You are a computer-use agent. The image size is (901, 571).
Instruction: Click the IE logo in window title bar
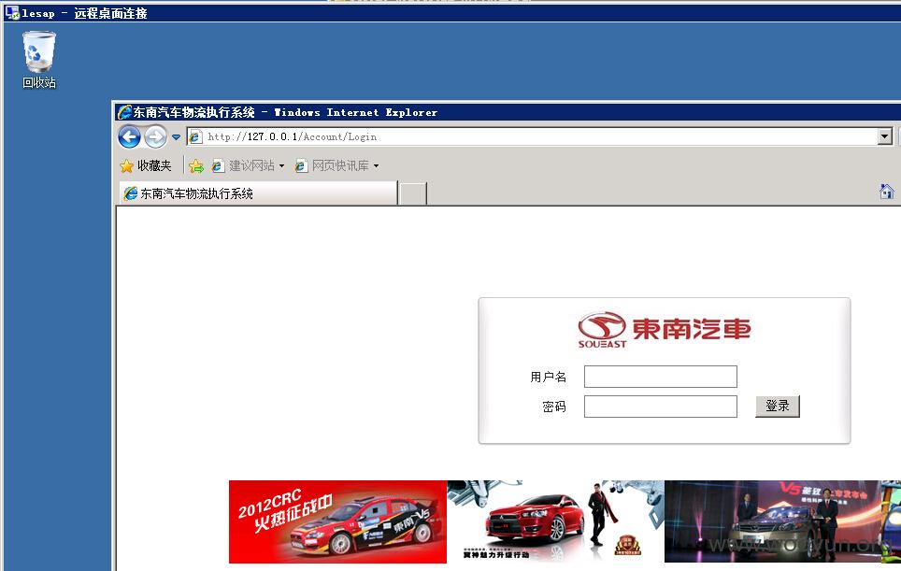pyautogui.click(x=124, y=112)
